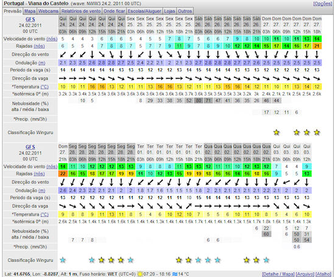
Task: Click the blue star under Qua 02 21h
Action: point(266,260)
